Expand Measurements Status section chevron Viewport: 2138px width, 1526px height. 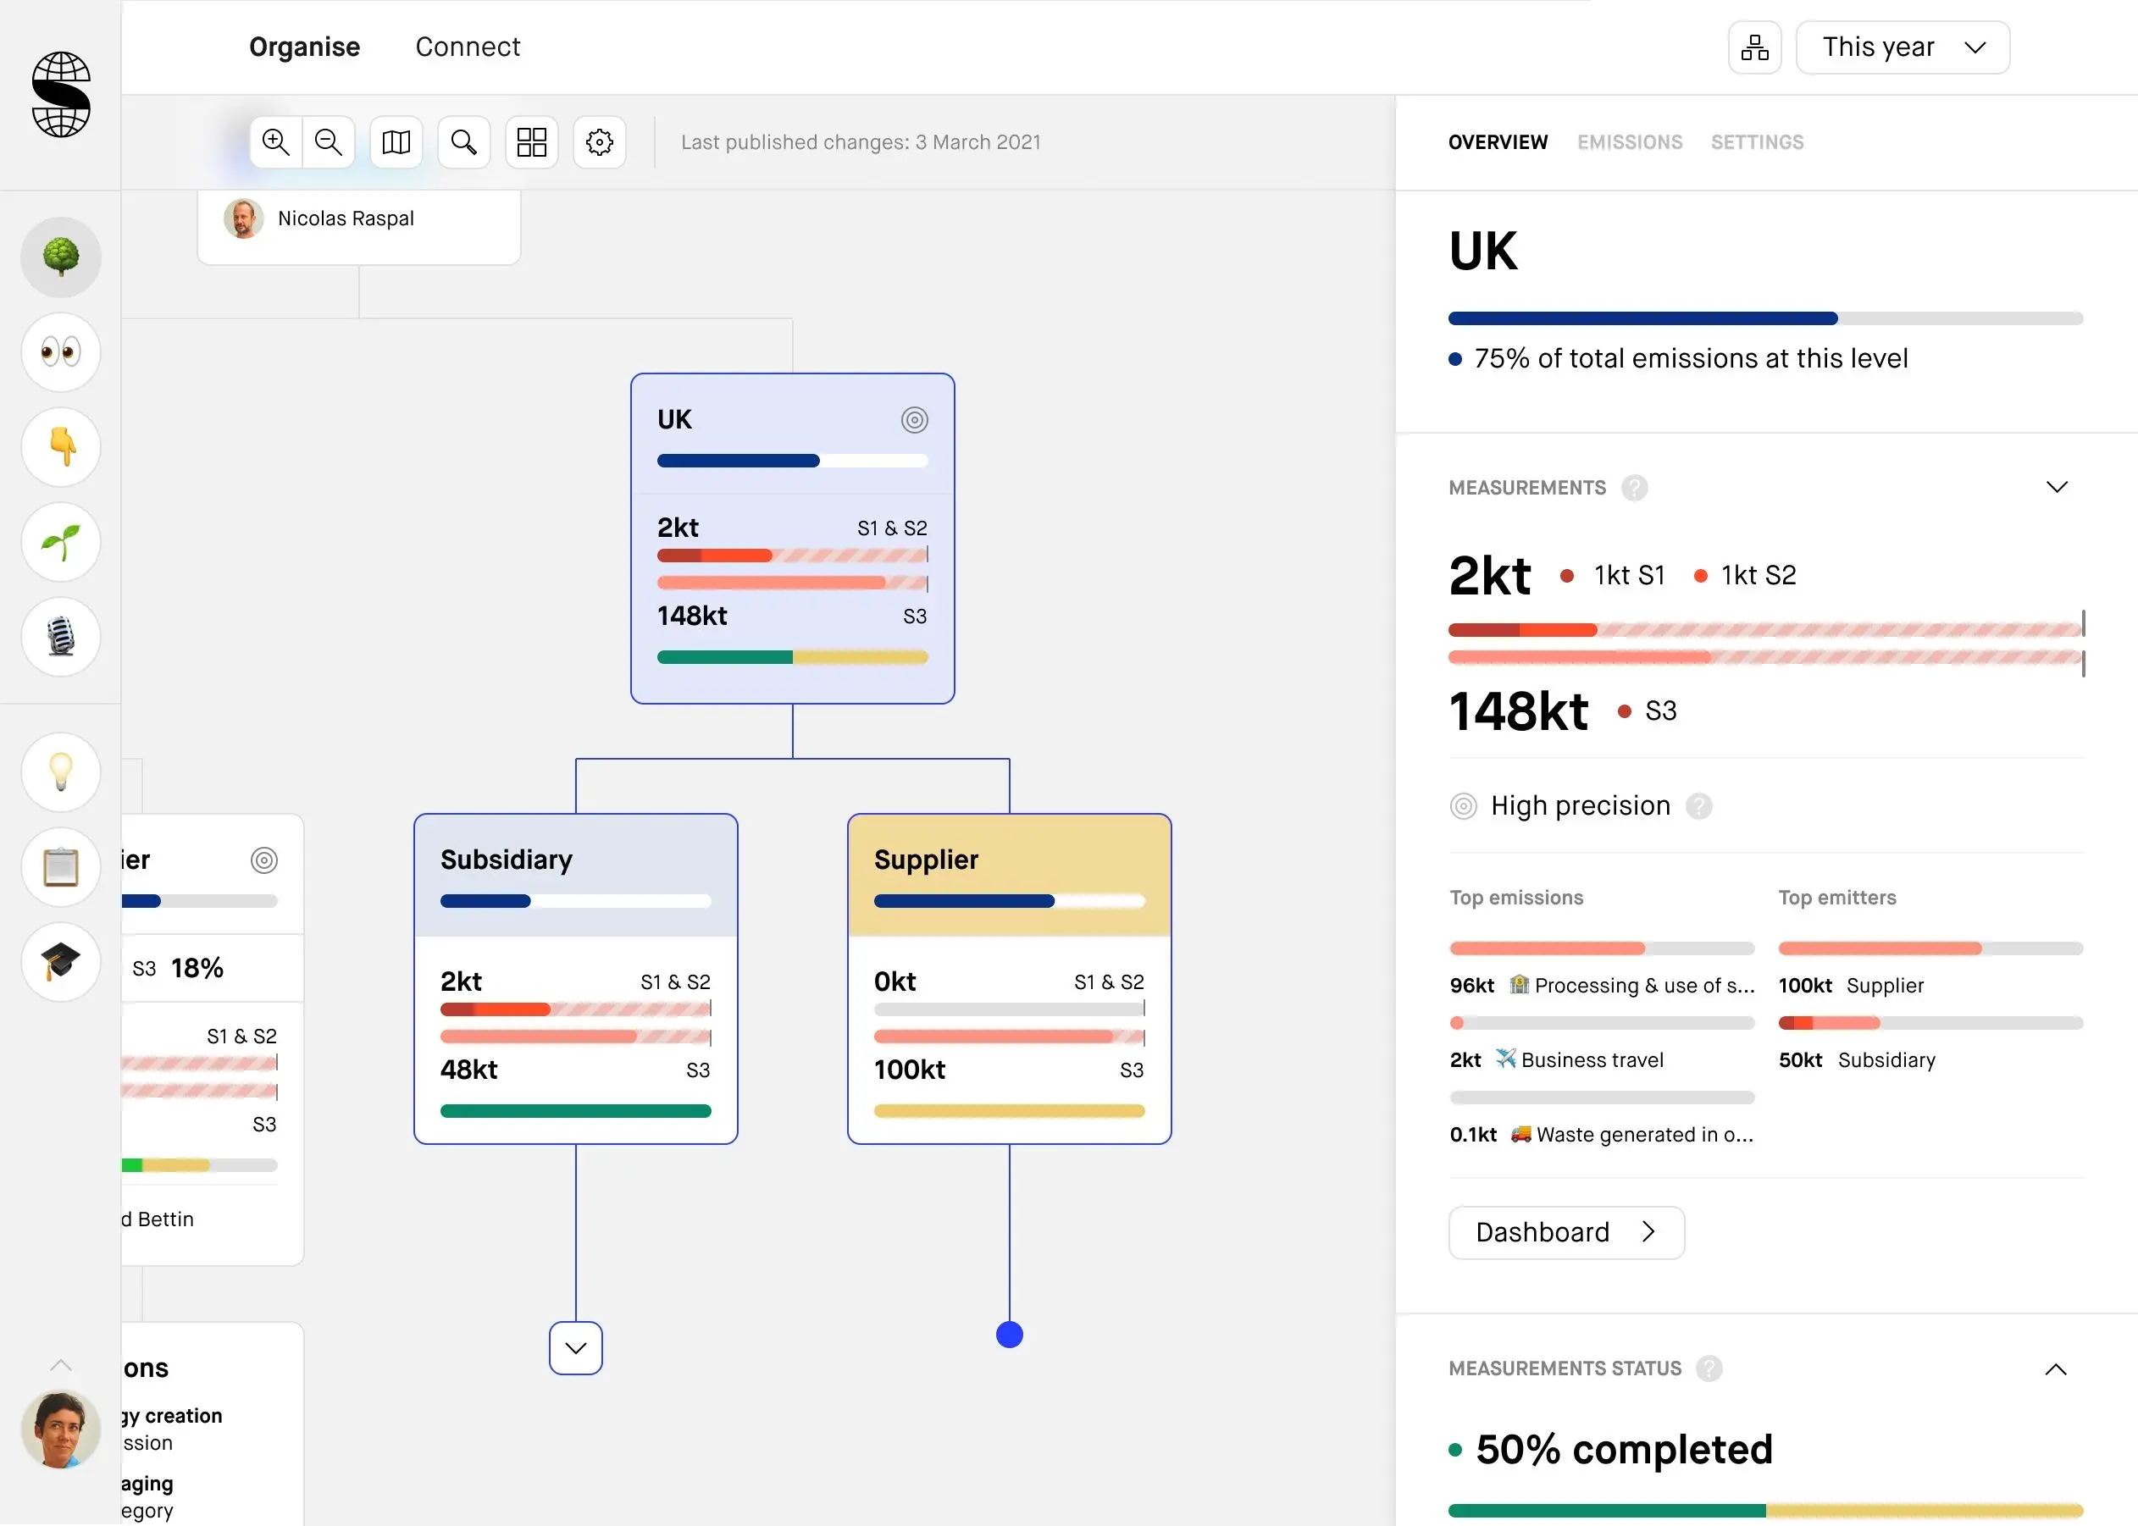(x=2055, y=1369)
